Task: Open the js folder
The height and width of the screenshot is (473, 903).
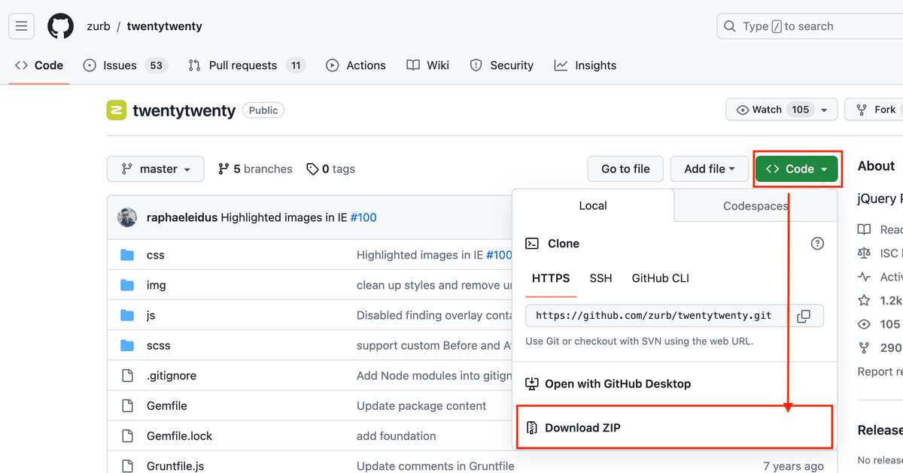Action: [150, 315]
